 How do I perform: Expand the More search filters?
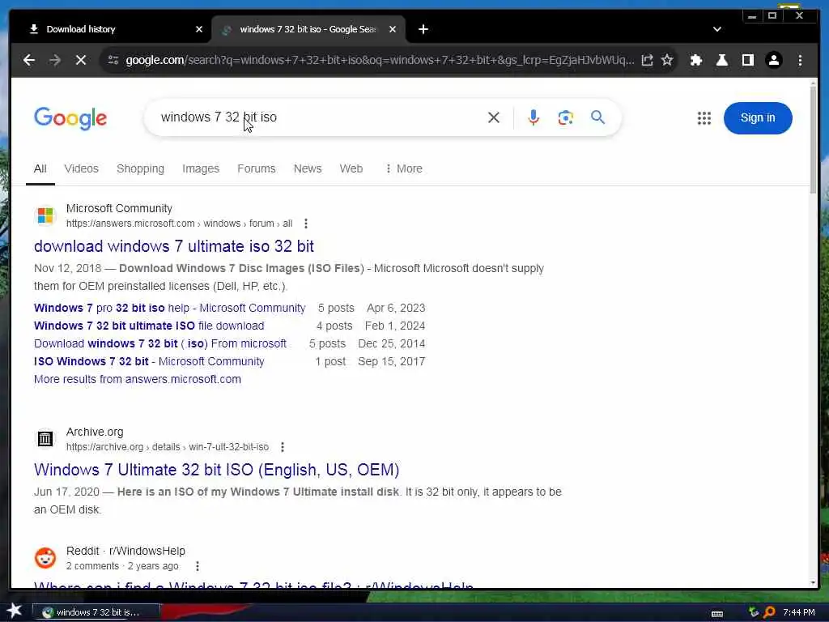[404, 168]
